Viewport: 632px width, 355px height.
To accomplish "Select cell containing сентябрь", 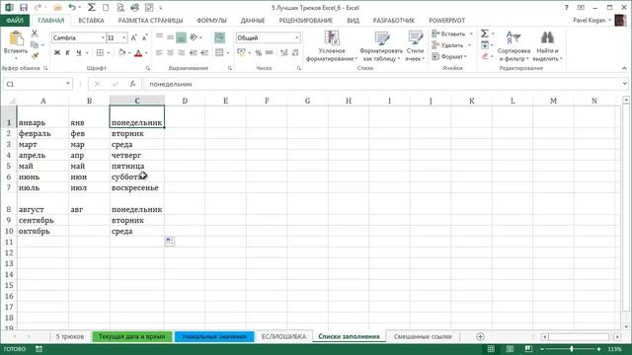I will pyautogui.click(x=42, y=220).
